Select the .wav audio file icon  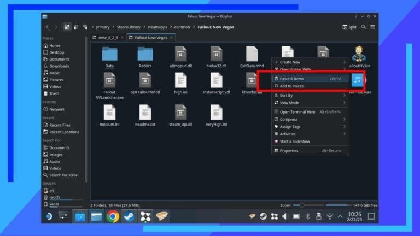(x=357, y=80)
